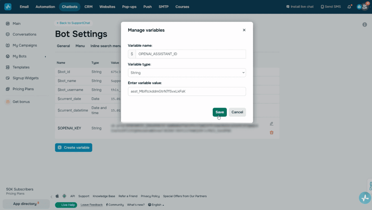Open the English language selector

(x=156, y=205)
